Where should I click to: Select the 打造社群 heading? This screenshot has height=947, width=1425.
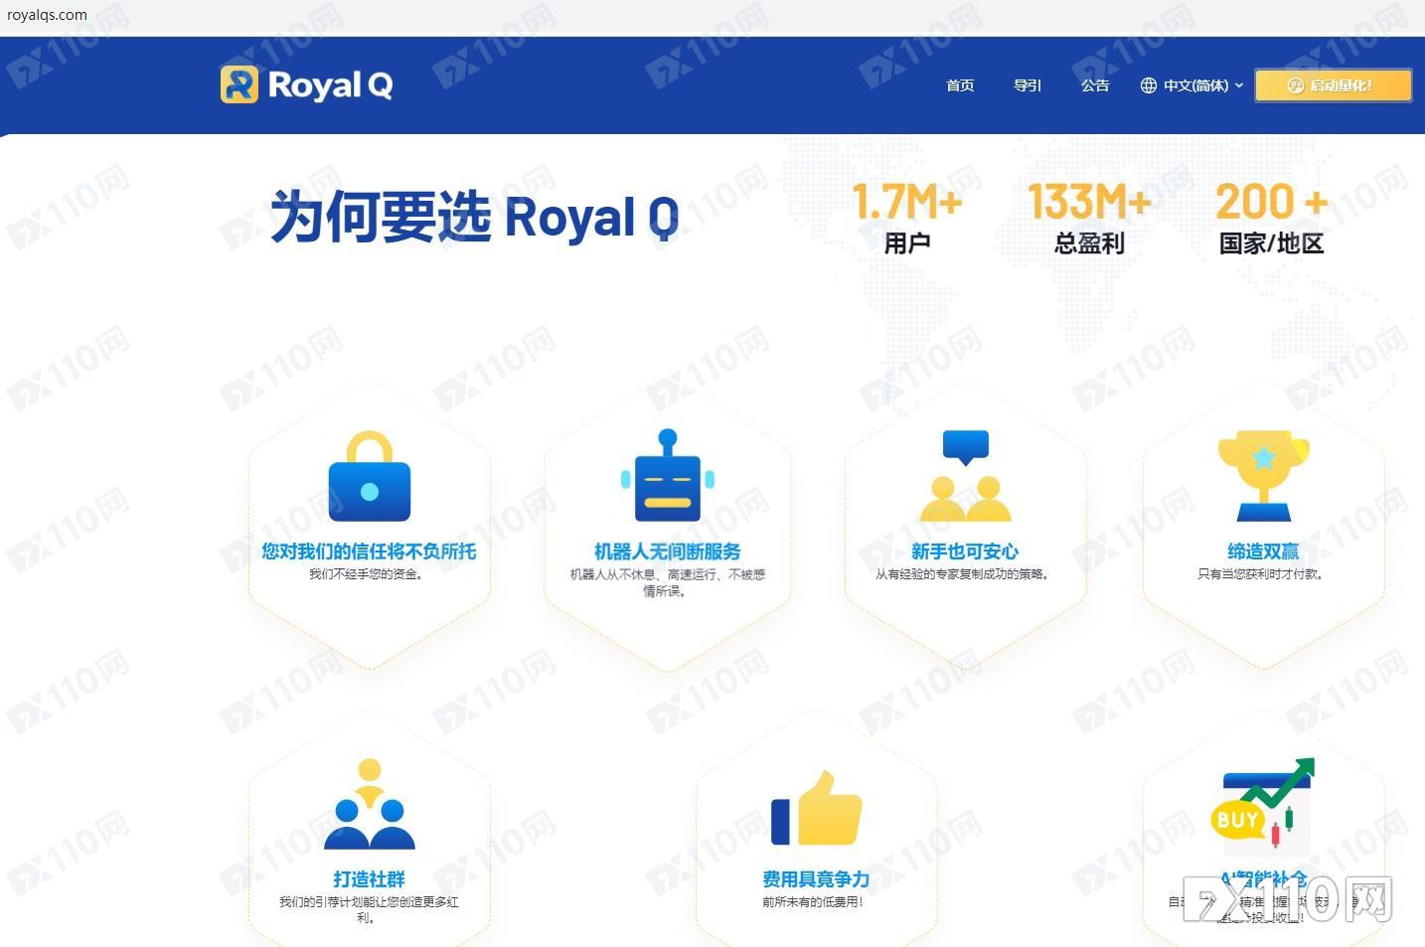pyautogui.click(x=369, y=879)
